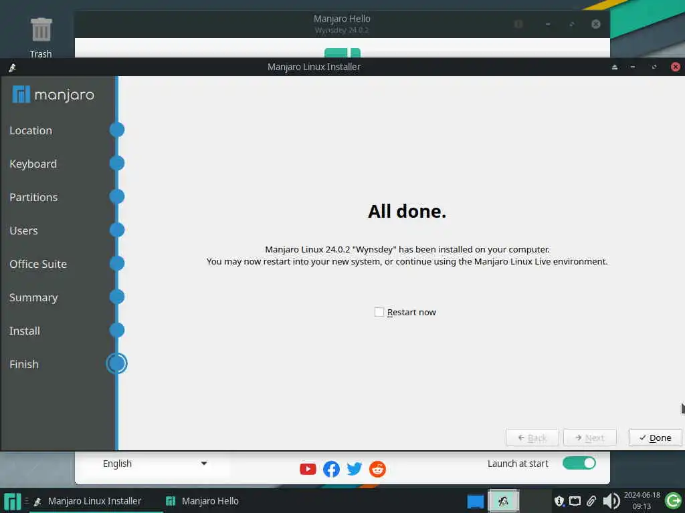Open the Manjaro application menu in the taskbar

pos(12,501)
